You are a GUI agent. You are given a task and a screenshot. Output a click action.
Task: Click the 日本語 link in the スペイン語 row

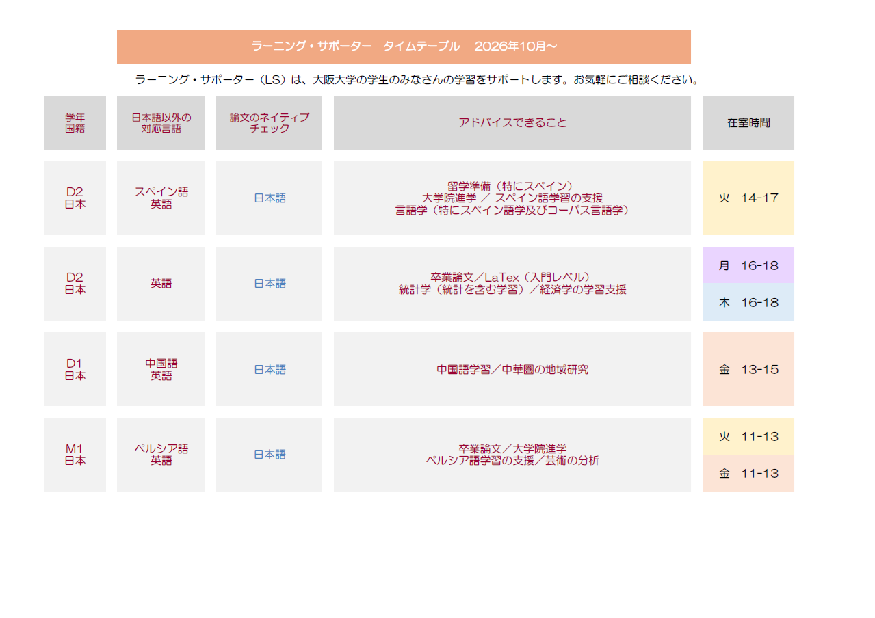click(x=270, y=198)
